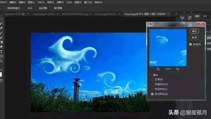Viewport: 211px width, 119px height.
Task: Switch to the 图层 layers panel tab
Action: (x=197, y=16)
